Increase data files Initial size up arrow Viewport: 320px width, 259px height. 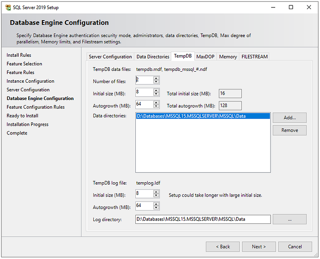click(x=156, y=90)
